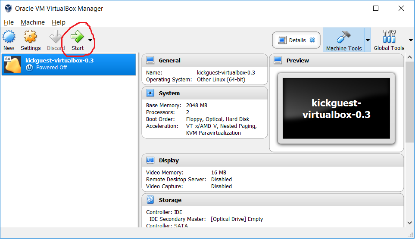This screenshot has width=415, height=239.
Task: Open the Global Tools icon
Action: (x=389, y=37)
